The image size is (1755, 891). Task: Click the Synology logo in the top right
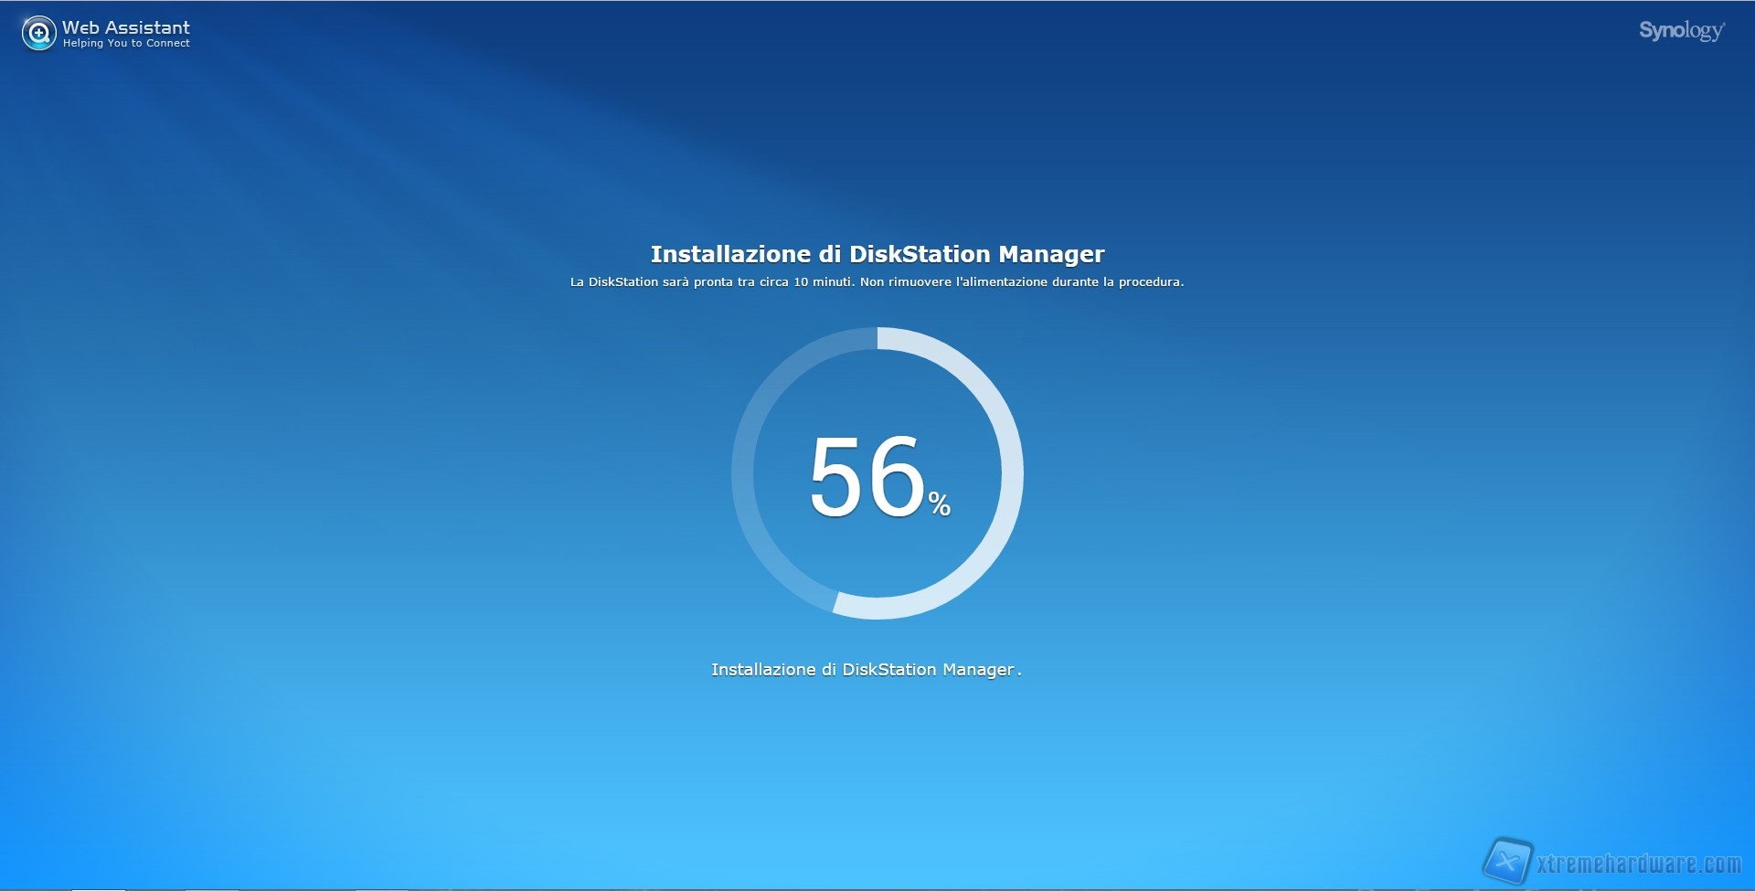pos(1681,31)
